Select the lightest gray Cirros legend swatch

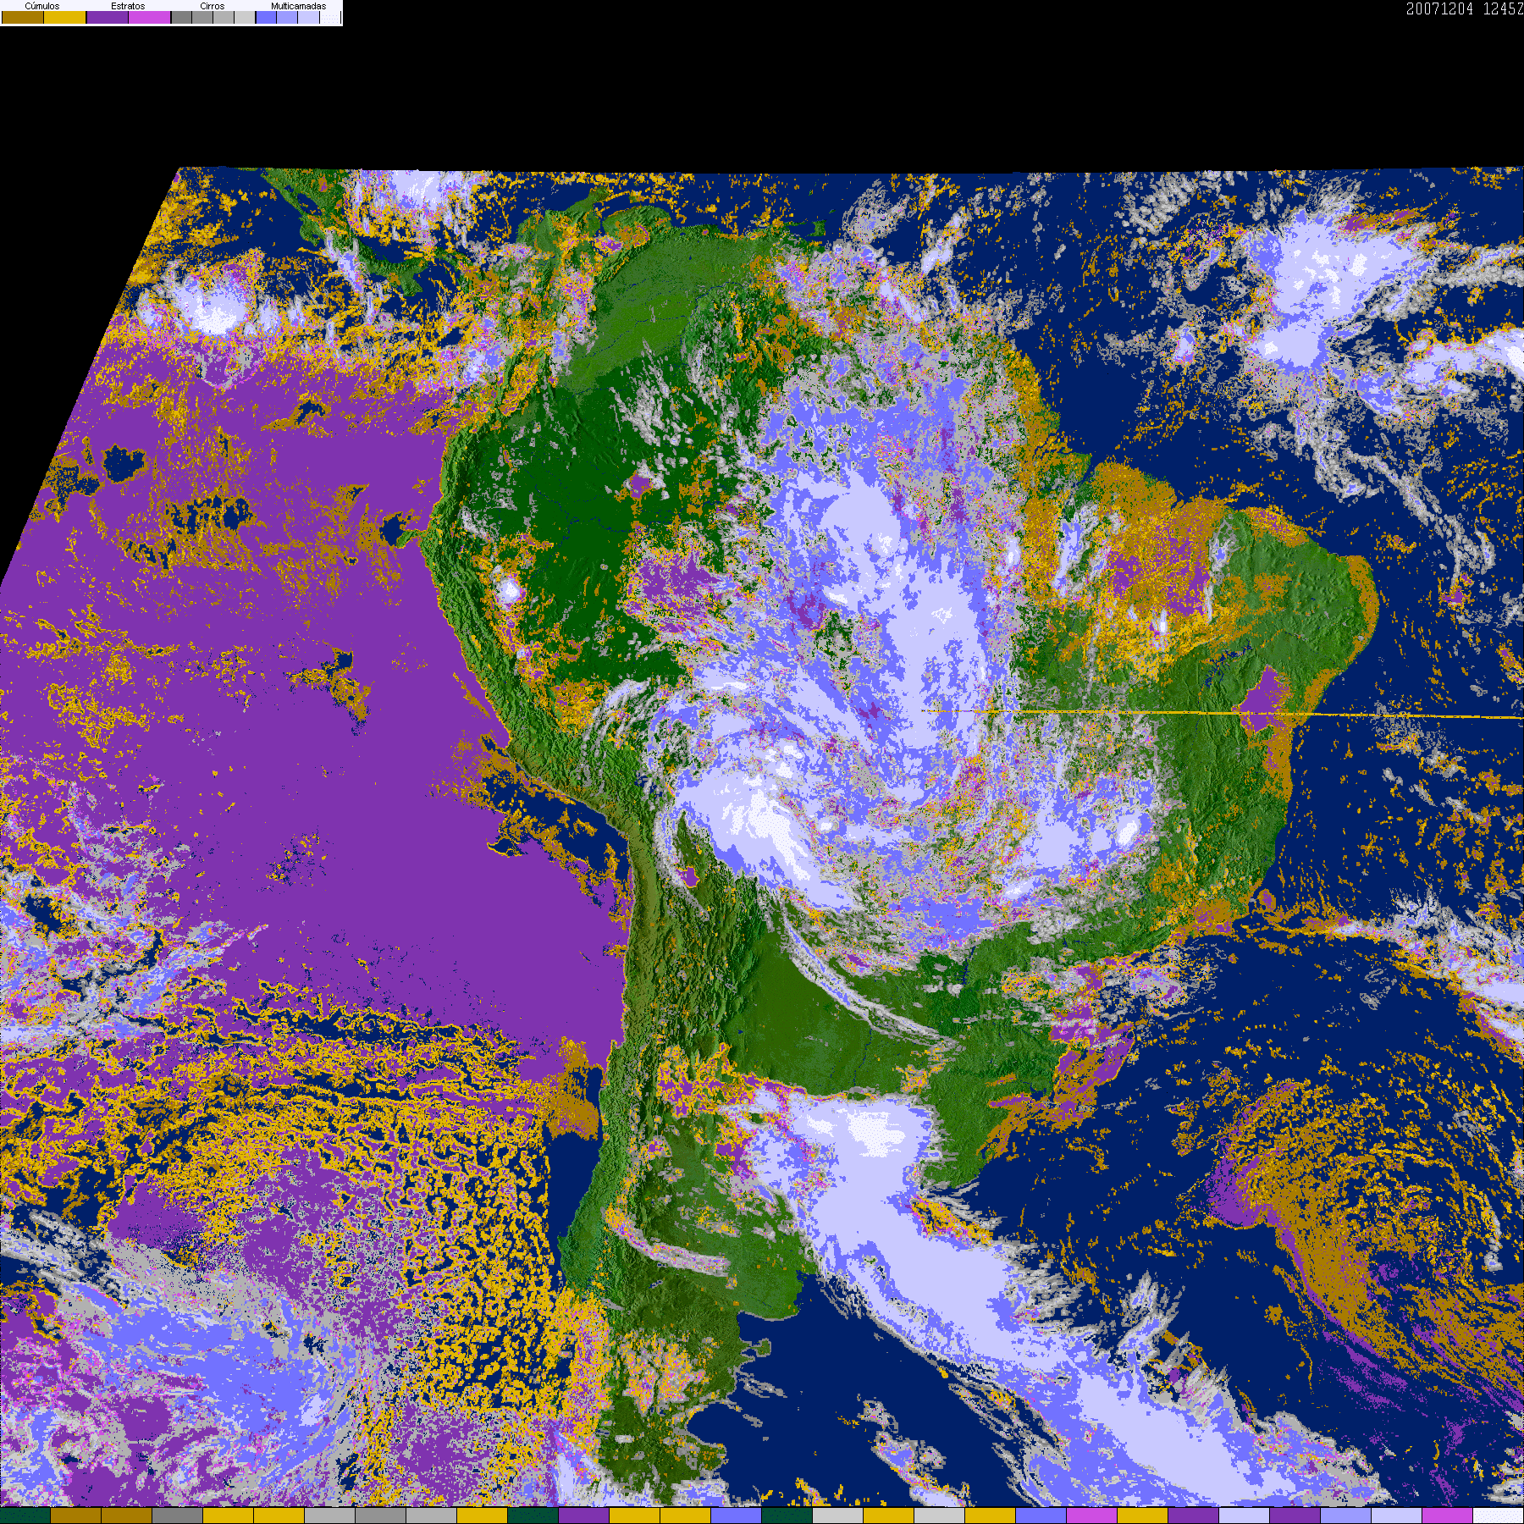pyautogui.click(x=245, y=17)
